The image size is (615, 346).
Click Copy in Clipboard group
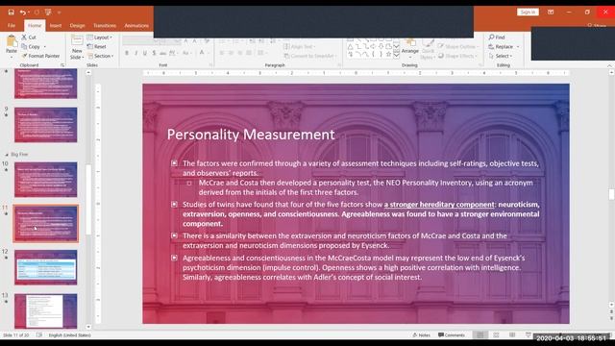[x=31, y=47]
